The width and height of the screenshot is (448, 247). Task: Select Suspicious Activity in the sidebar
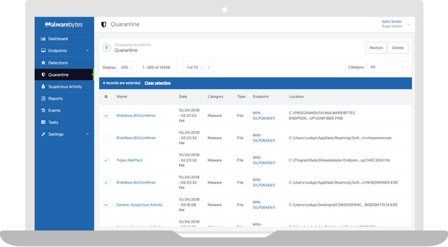coord(64,87)
